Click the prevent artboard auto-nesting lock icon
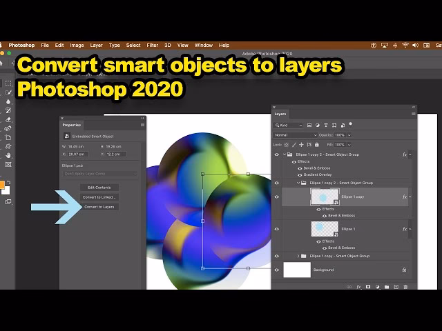The image size is (442, 331). (x=309, y=145)
